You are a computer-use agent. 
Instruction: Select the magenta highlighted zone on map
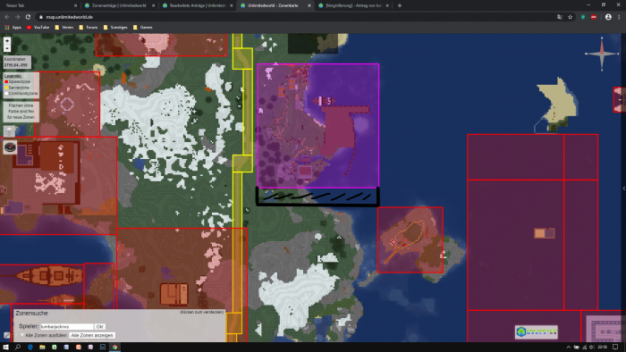coord(318,126)
